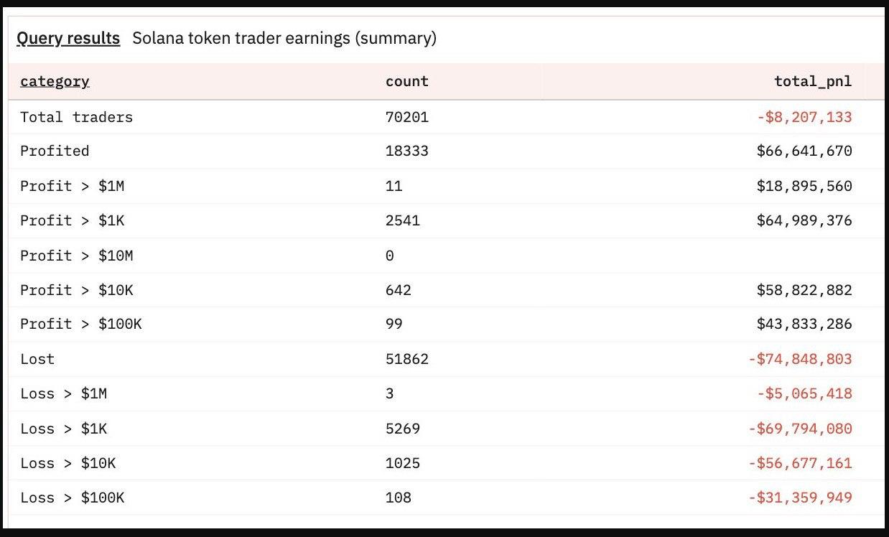Viewport: 889px width, 537px height.
Task: Select the Profited total $66,641,670
Action: pyautogui.click(x=804, y=151)
